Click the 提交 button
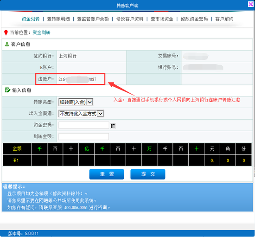Viewport: 255px width, 237px height. pos(148,174)
